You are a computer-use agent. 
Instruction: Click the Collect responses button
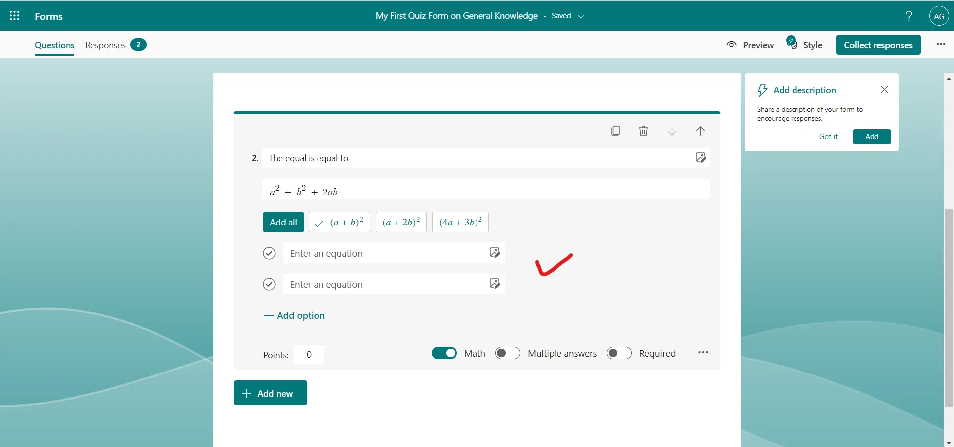878,45
